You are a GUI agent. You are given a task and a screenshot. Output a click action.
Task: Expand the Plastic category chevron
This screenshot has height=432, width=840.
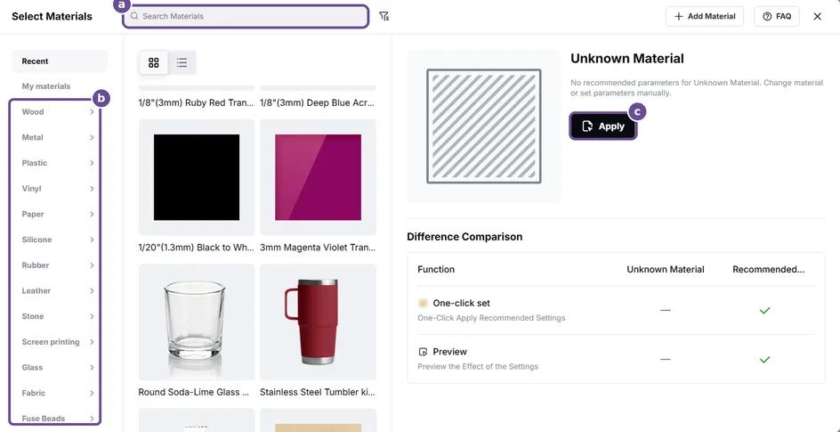tap(93, 163)
